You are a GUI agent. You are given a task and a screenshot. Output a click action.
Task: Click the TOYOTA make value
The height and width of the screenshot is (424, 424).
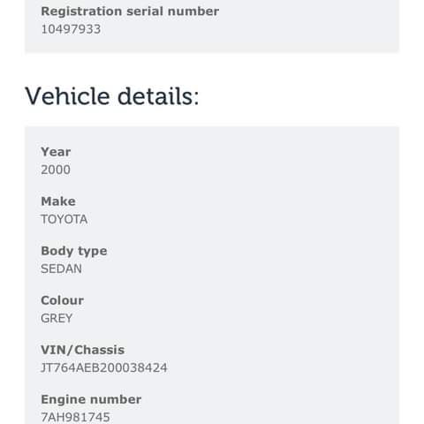click(64, 219)
